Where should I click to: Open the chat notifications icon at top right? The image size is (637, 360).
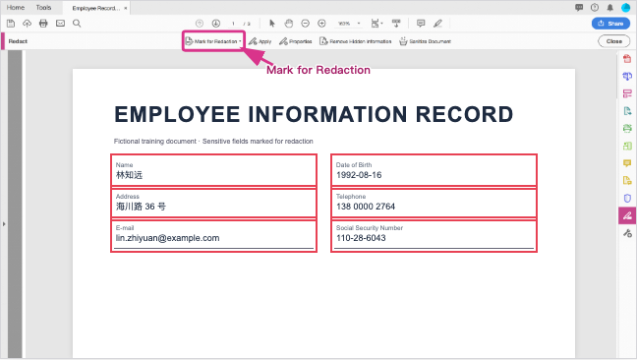tap(579, 8)
